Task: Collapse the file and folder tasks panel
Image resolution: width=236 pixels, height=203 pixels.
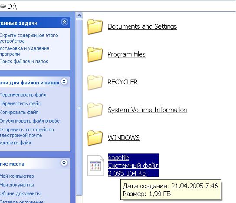Action: (x=64, y=82)
